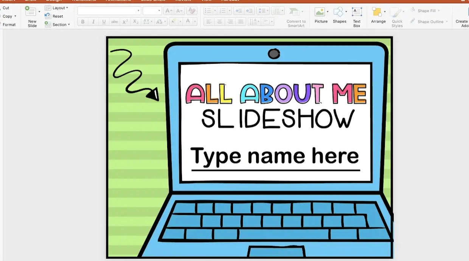Click the Arrange icon
The width and height of the screenshot is (469, 261).
(x=377, y=12)
